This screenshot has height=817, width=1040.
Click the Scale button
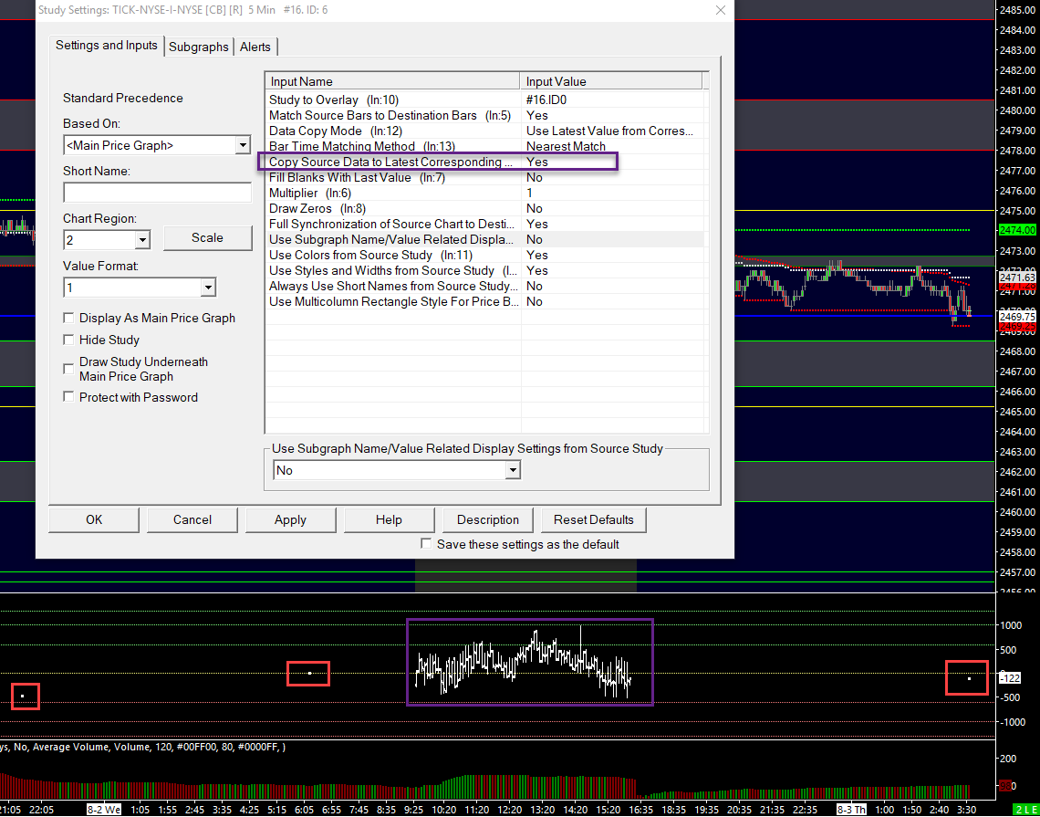(208, 237)
